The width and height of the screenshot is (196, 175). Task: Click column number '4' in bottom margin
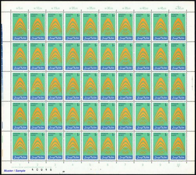click(73, 165)
